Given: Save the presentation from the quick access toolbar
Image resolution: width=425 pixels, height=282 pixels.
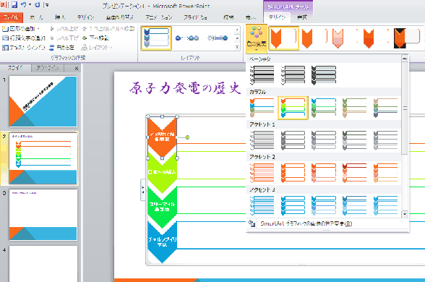Looking at the screenshot, I should [14, 4].
